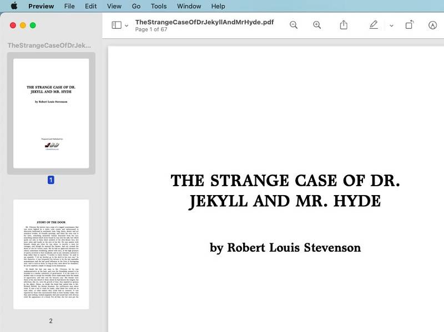
Task: Click the document title in toolbar
Action: 204,22
